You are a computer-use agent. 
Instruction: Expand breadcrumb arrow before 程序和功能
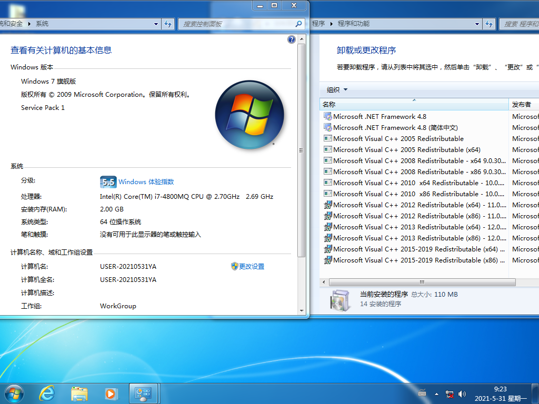(332, 24)
